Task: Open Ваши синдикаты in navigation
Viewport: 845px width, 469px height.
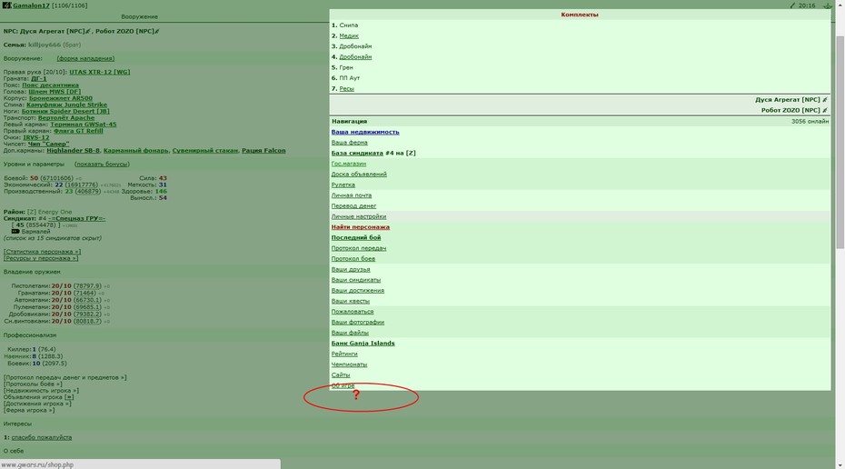Action: click(x=355, y=280)
